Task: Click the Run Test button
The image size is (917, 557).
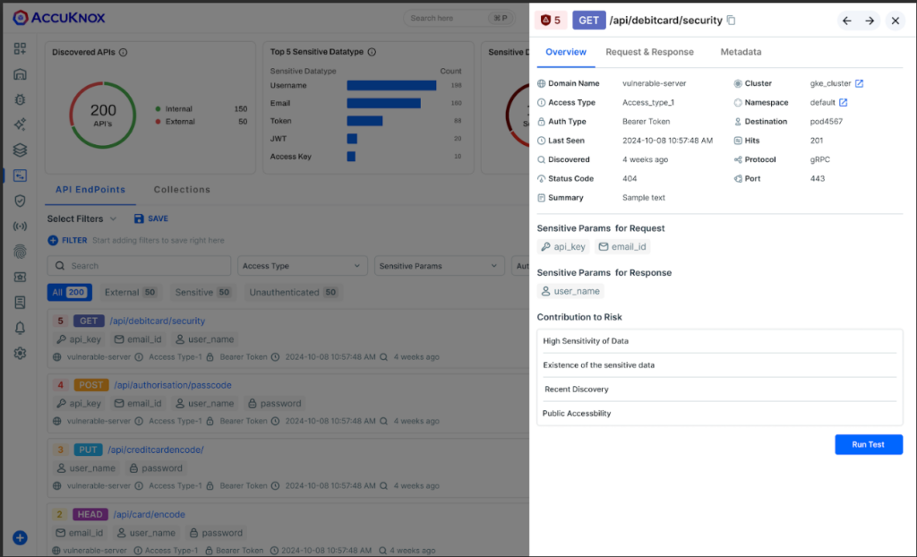Action: [x=868, y=444]
